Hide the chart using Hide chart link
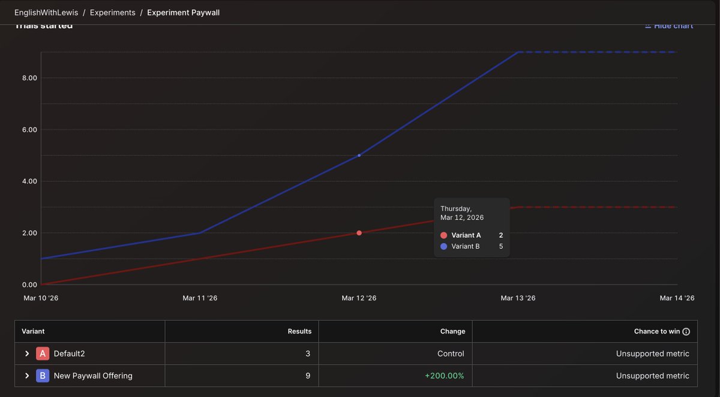This screenshot has width=720, height=397. 669,26
